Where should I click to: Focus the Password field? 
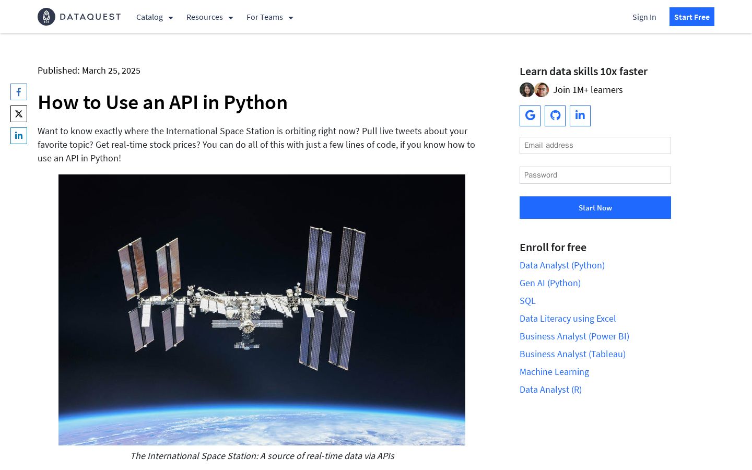point(595,175)
